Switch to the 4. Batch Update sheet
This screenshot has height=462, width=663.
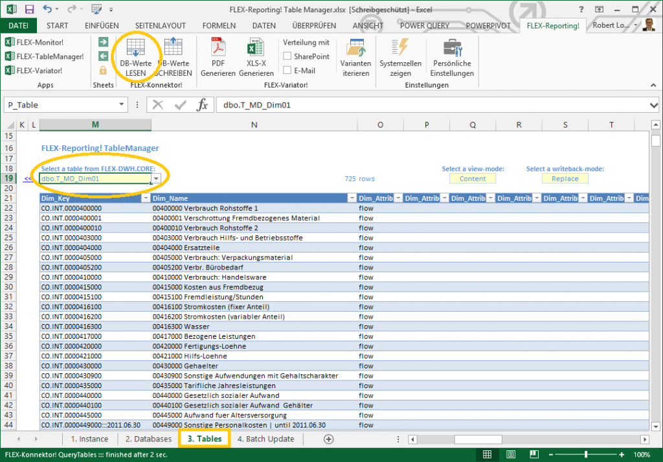(265, 439)
